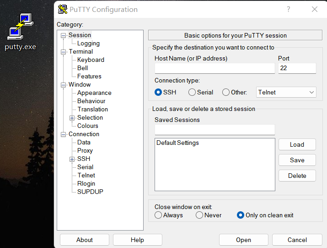The image size is (327, 248).
Task: Open the Serial category in tree
Action: click(86, 167)
